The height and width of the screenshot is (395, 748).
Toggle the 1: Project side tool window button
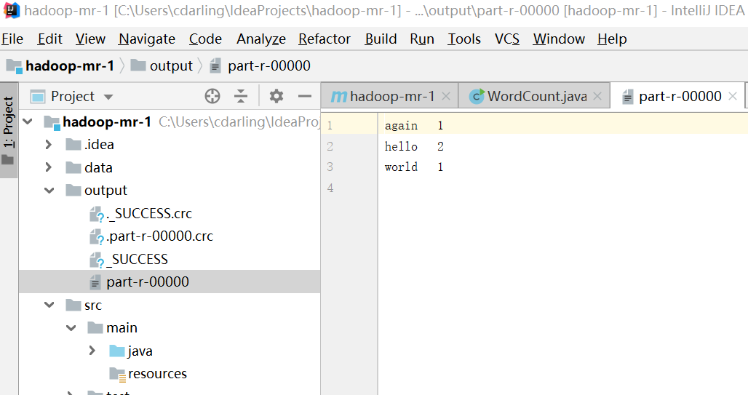[x=9, y=130]
